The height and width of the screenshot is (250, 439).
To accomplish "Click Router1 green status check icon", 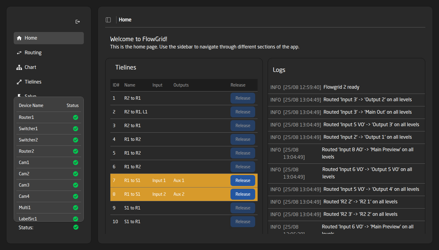I will (76, 117).
